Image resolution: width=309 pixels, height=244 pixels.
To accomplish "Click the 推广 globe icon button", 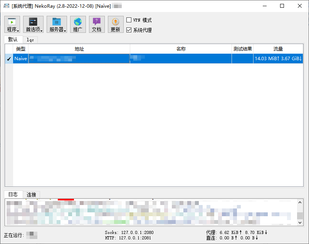I will [78, 24].
